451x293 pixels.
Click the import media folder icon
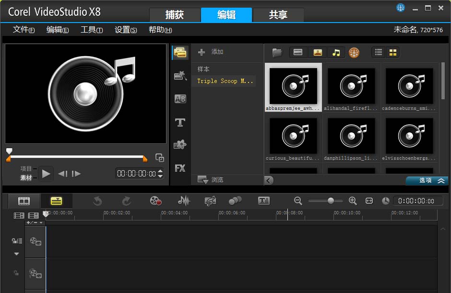tap(277, 52)
